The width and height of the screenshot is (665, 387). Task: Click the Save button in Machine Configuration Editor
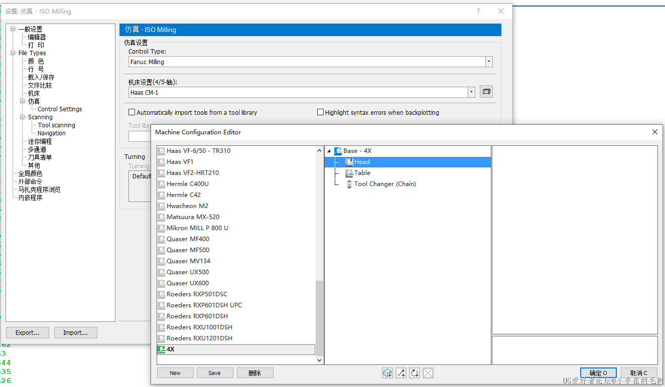point(214,373)
